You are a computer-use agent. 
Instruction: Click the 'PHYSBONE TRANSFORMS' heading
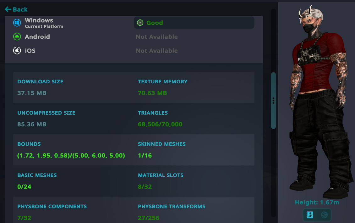pyautogui.click(x=172, y=206)
